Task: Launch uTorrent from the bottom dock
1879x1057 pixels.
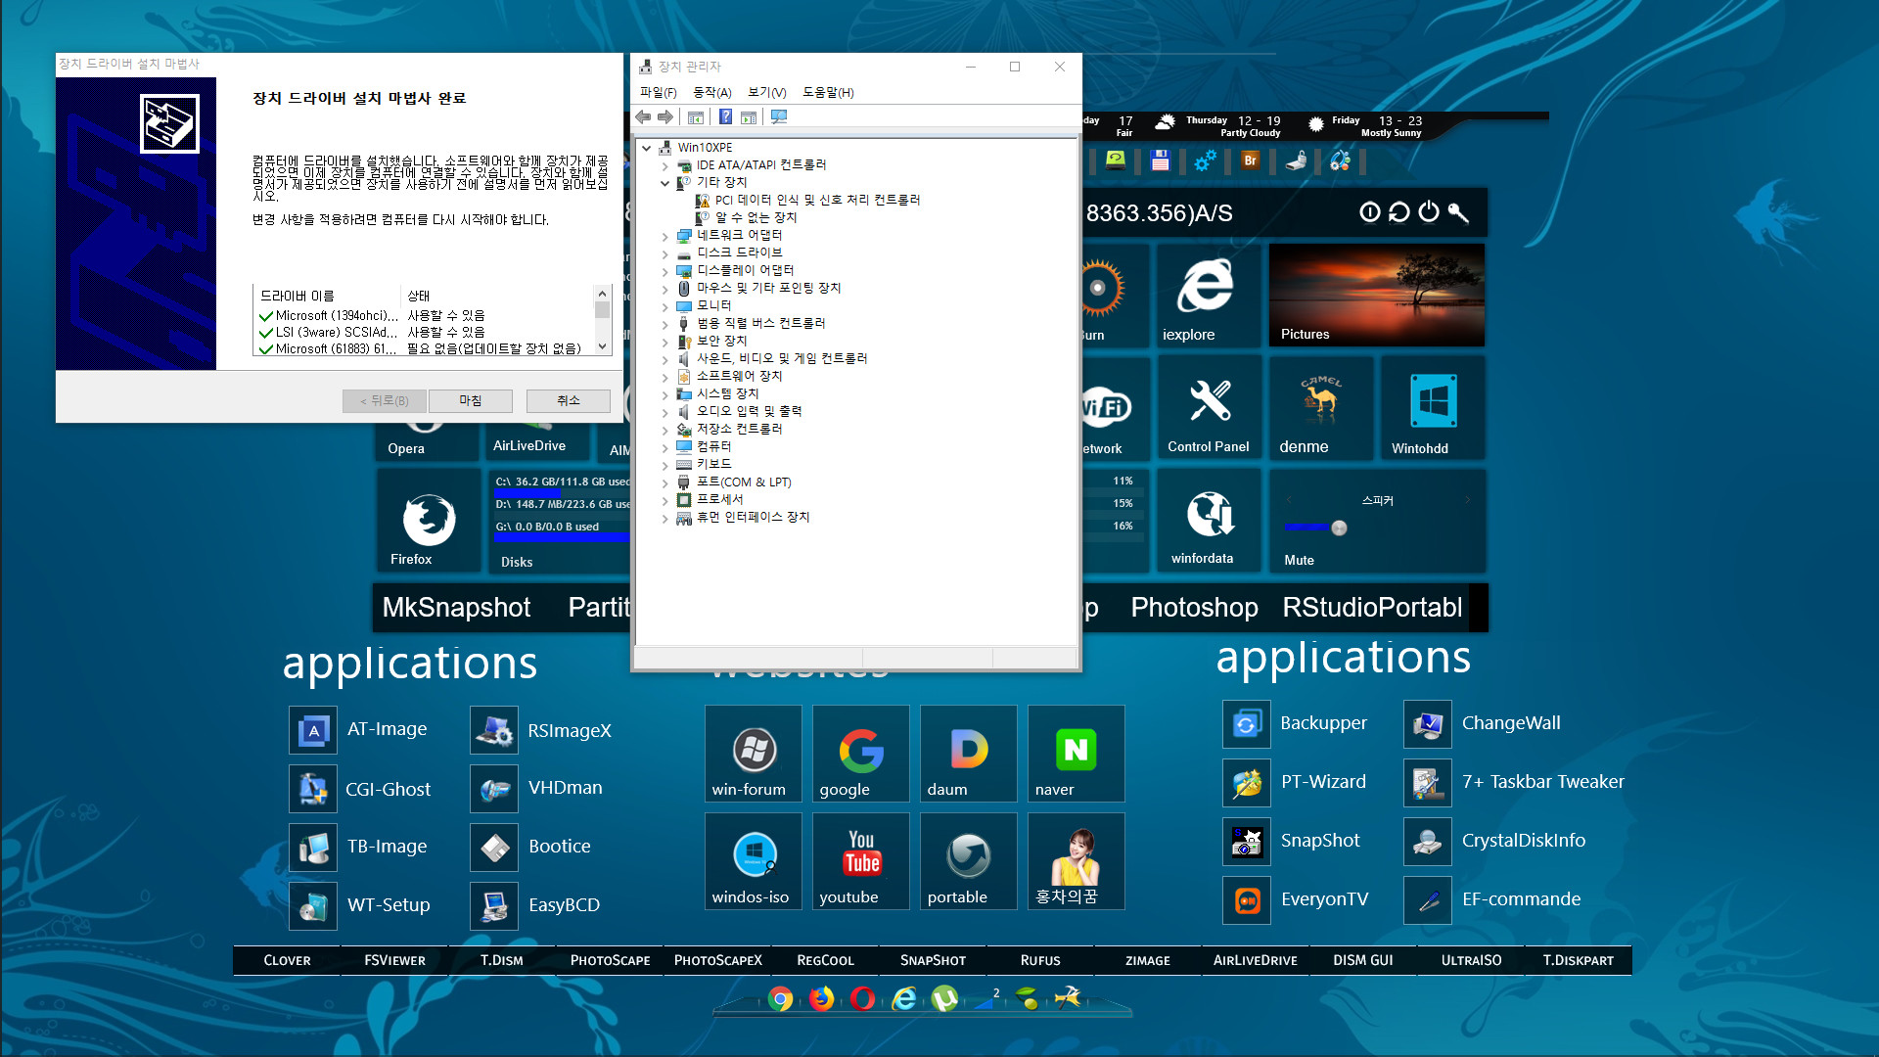Action: [944, 998]
